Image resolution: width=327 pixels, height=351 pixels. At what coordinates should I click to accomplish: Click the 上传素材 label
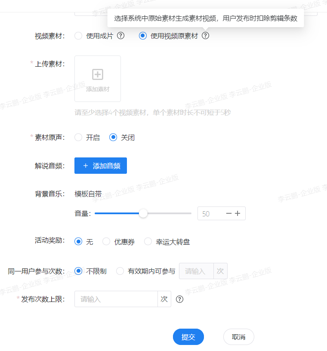50,64
